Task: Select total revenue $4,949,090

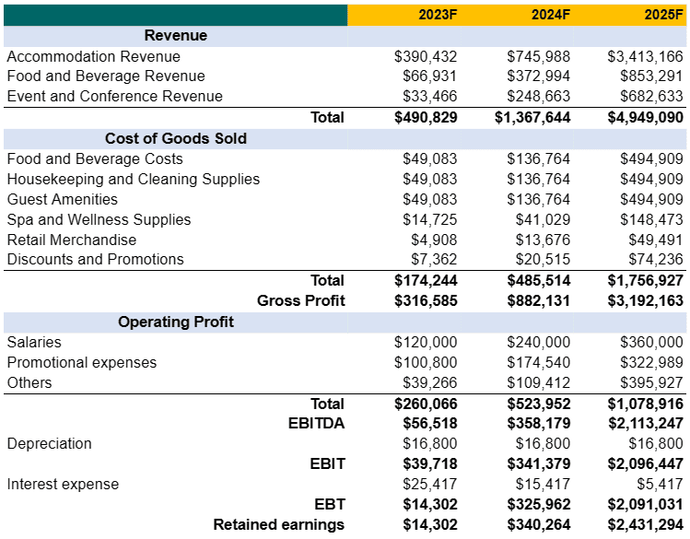Action: point(645,118)
